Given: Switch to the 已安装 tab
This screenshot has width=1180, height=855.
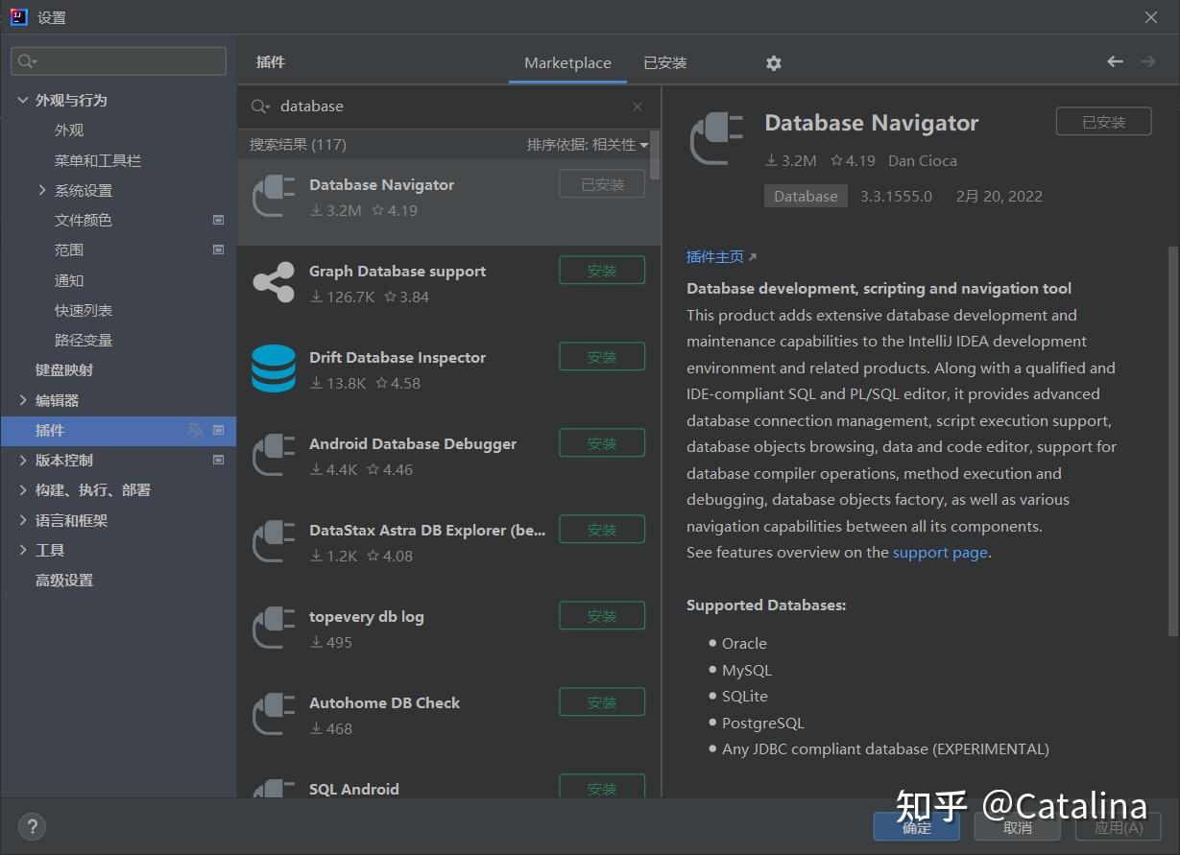Looking at the screenshot, I should click(665, 62).
